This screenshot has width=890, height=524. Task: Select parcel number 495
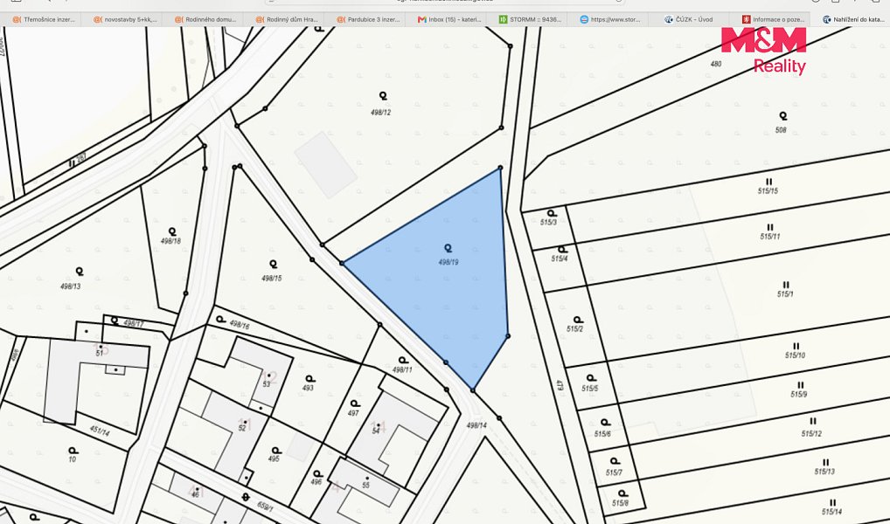[274, 458]
